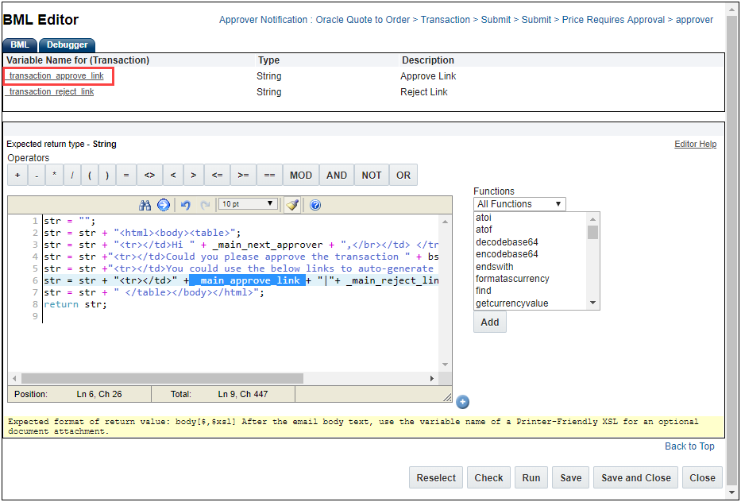Open the Editor Help link

click(x=695, y=145)
